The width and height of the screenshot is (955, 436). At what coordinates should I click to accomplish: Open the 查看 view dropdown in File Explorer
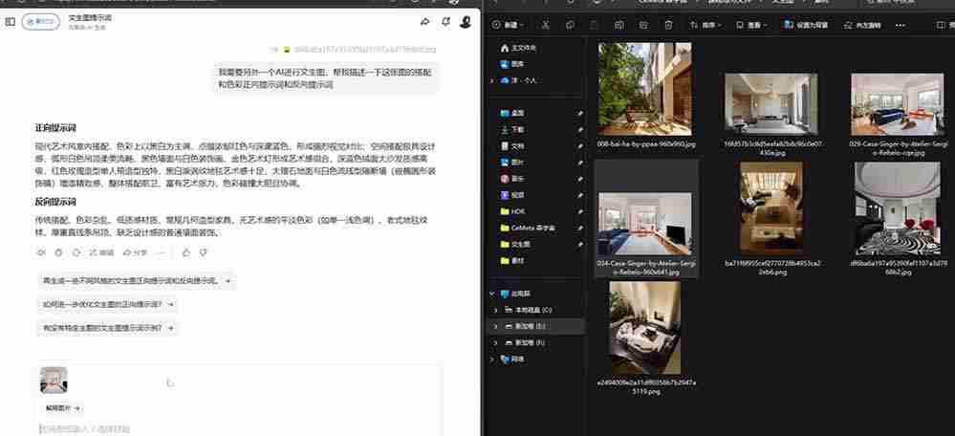751,25
